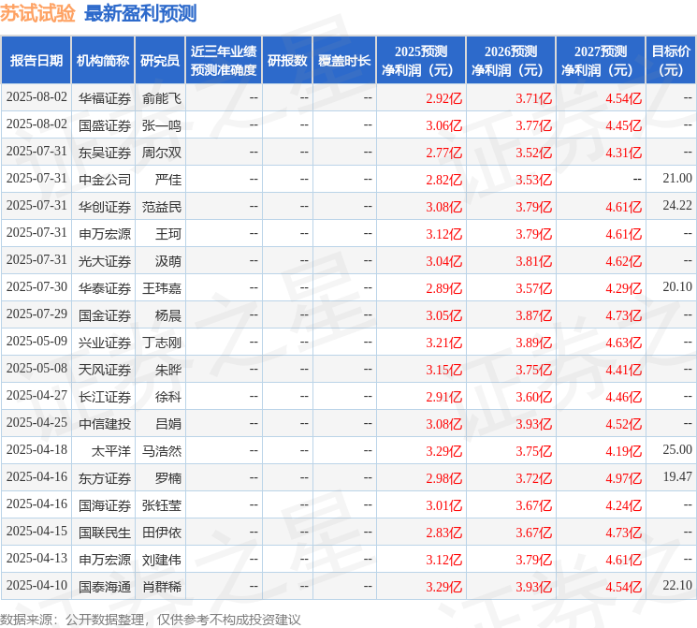Click the 19.47 target price

(677, 476)
